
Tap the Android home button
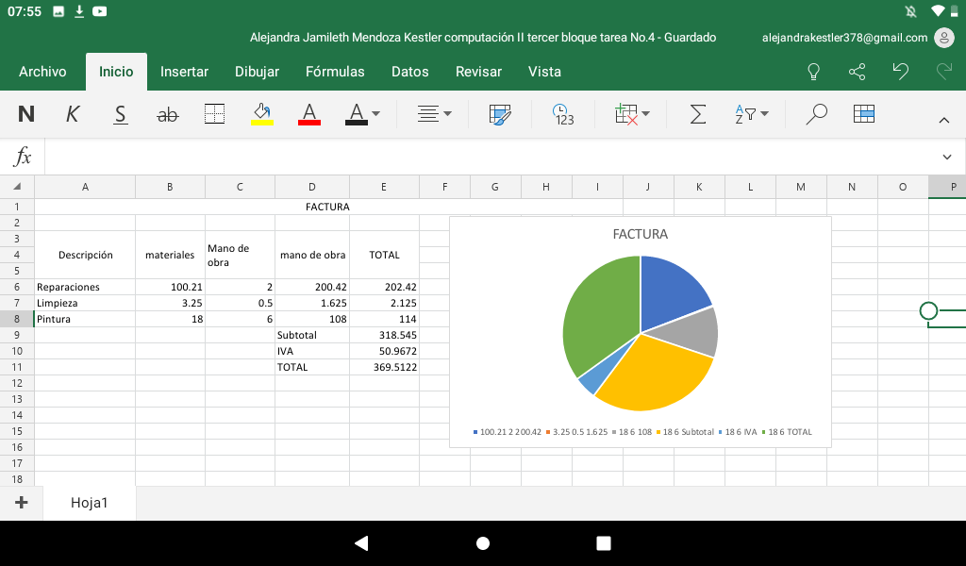point(483,542)
